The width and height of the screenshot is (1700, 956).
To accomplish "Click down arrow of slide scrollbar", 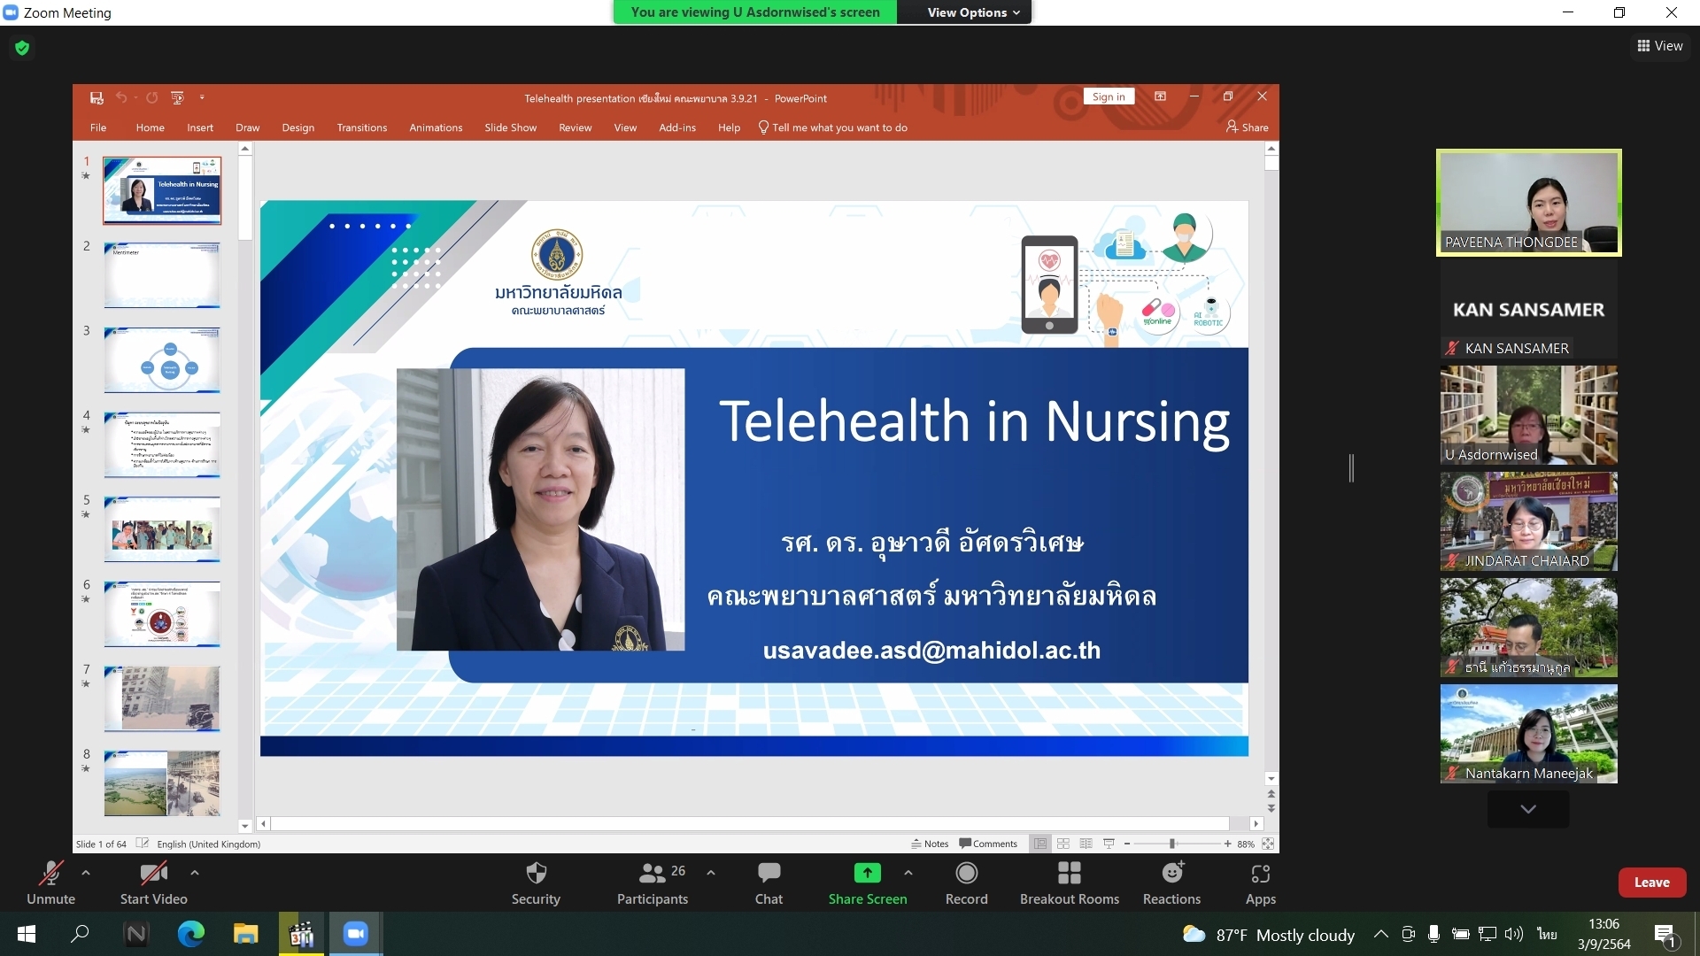I will tap(1271, 779).
